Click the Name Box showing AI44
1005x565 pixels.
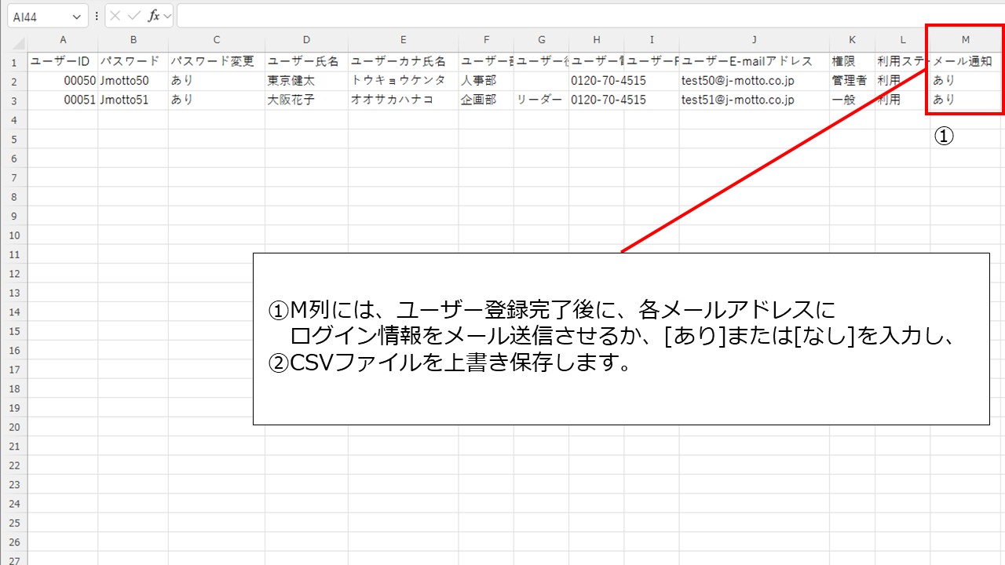coord(47,16)
